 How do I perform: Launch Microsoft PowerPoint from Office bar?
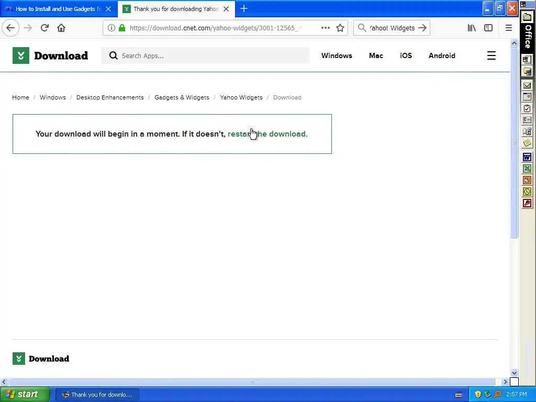coord(527,180)
